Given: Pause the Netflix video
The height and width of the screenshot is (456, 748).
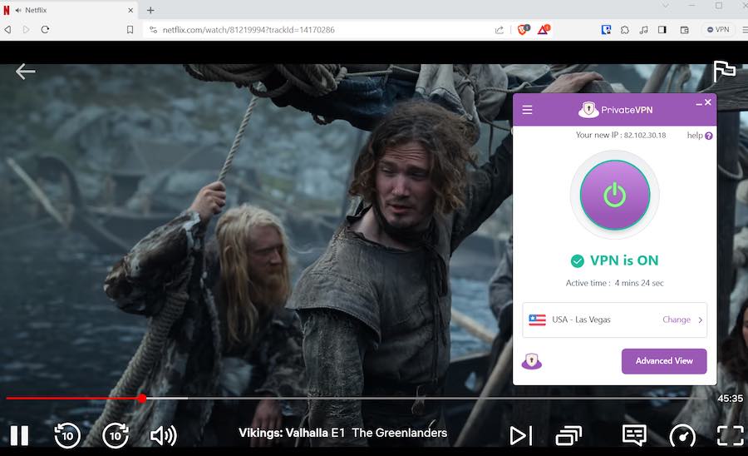Looking at the screenshot, I should (x=20, y=435).
